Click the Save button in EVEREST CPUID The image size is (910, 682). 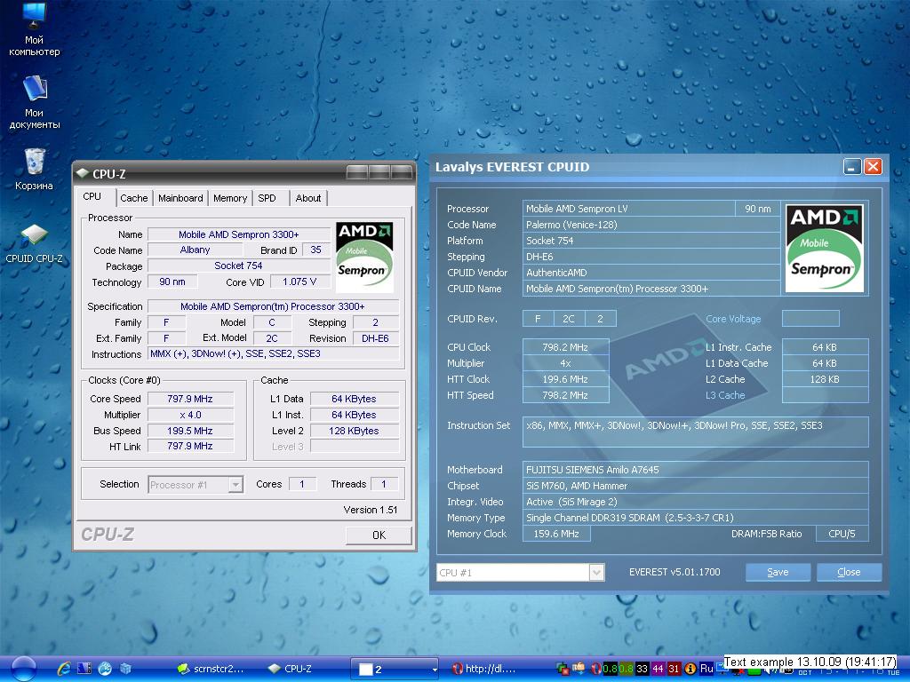click(778, 573)
